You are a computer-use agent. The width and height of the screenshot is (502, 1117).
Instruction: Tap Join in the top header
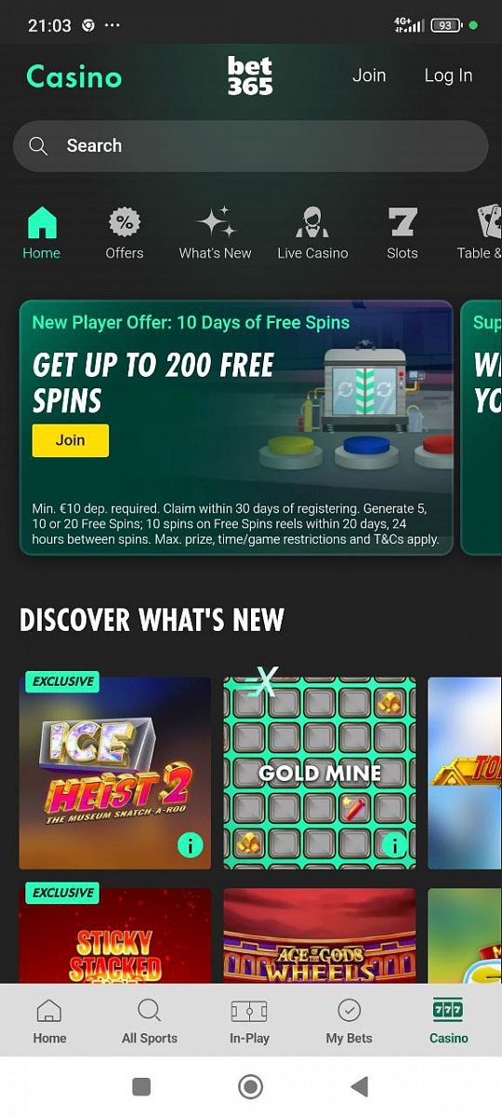(x=369, y=75)
